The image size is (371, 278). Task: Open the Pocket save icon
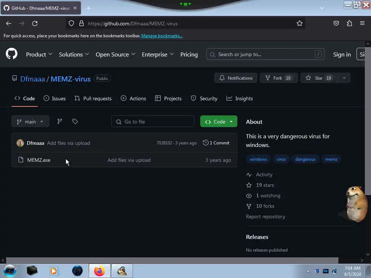pyautogui.click(x=336, y=24)
